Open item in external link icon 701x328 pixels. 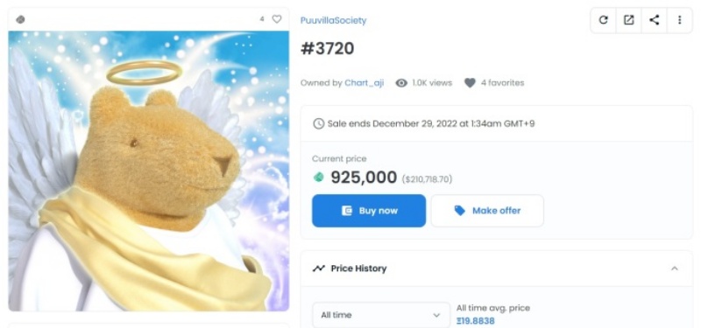click(x=628, y=20)
